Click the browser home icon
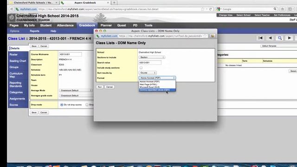Image resolution: width=297 pixels, height=167 pixels. pyautogui.click(x=283, y=9)
